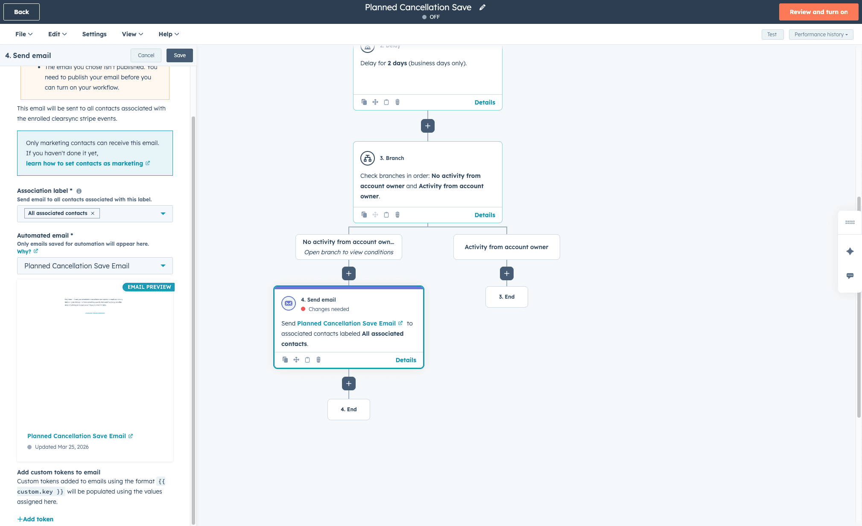Click the plus button below the Delay action

pyautogui.click(x=427, y=126)
